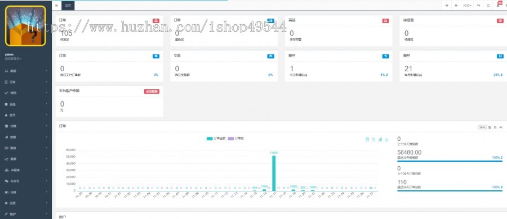Click the 营销 paper-plane icon in sidebar

6,137
